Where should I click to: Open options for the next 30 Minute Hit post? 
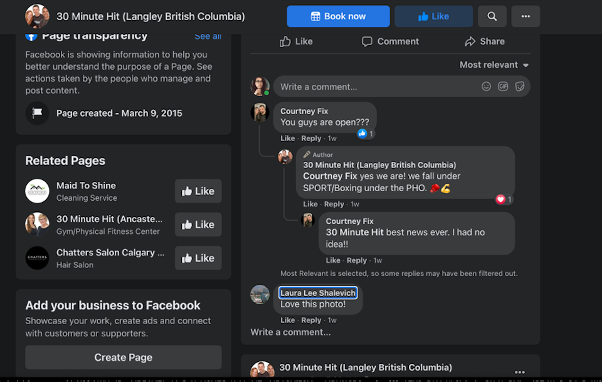click(519, 372)
